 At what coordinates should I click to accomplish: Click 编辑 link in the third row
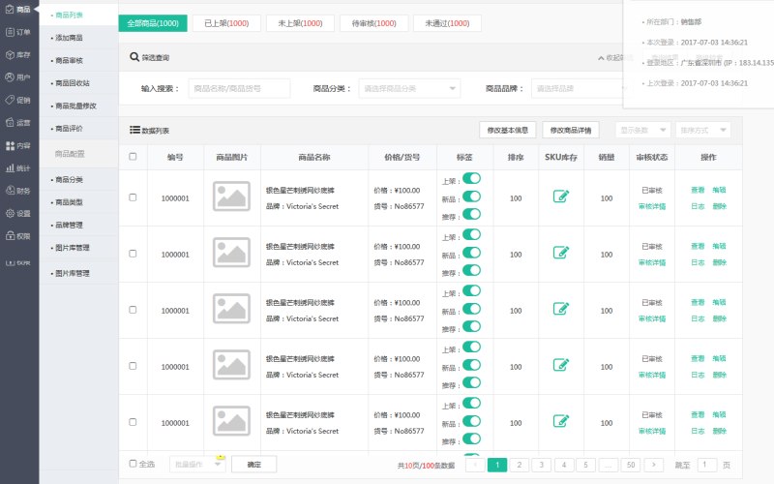click(719, 302)
